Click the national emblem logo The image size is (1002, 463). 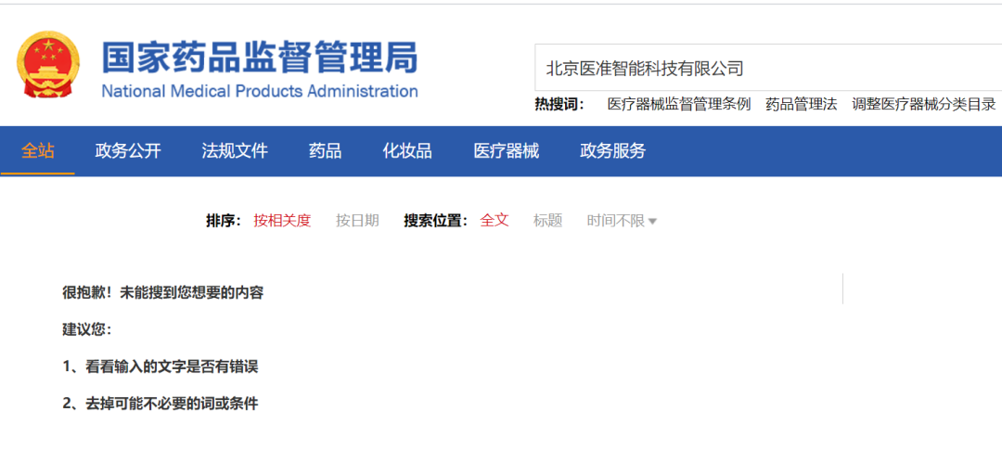coord(48,65)
